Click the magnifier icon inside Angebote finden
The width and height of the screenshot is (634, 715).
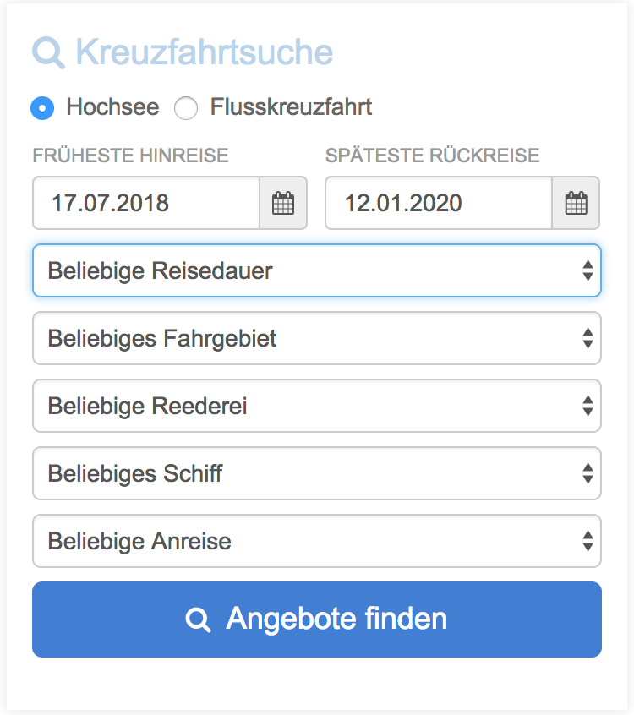tap(199, 619)
